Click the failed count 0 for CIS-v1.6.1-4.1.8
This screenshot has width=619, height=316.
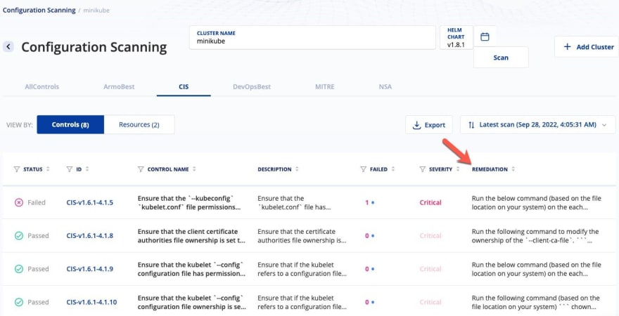tap(366, 236)
